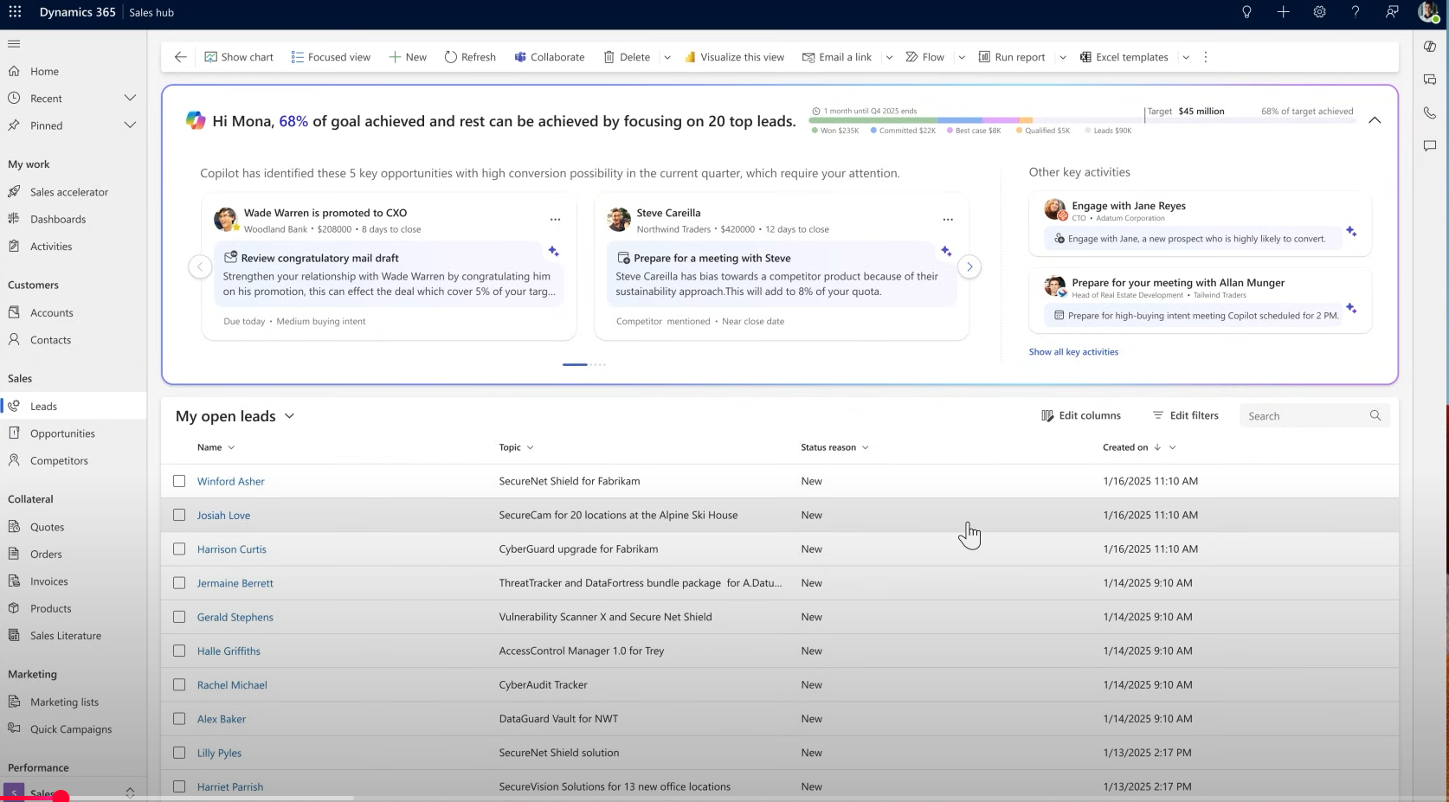Screen dimensions: 1449x802
Task: Open the user profile avatar
Action: click(1428, 12)
